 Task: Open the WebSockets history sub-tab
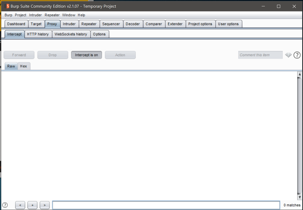click(71, 34)
